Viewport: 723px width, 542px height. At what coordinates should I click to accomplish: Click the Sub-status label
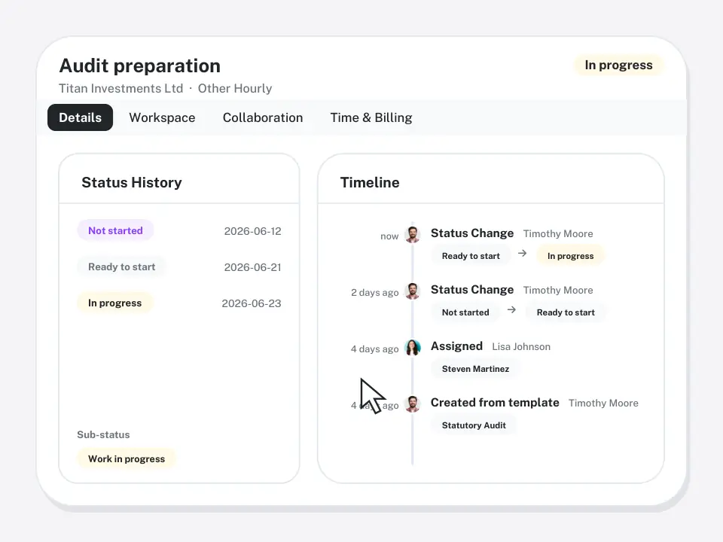(x=103, y=434)
